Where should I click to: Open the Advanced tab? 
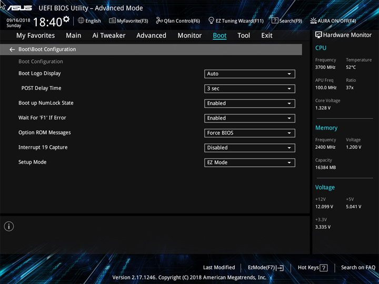click(x=151, y=36)
